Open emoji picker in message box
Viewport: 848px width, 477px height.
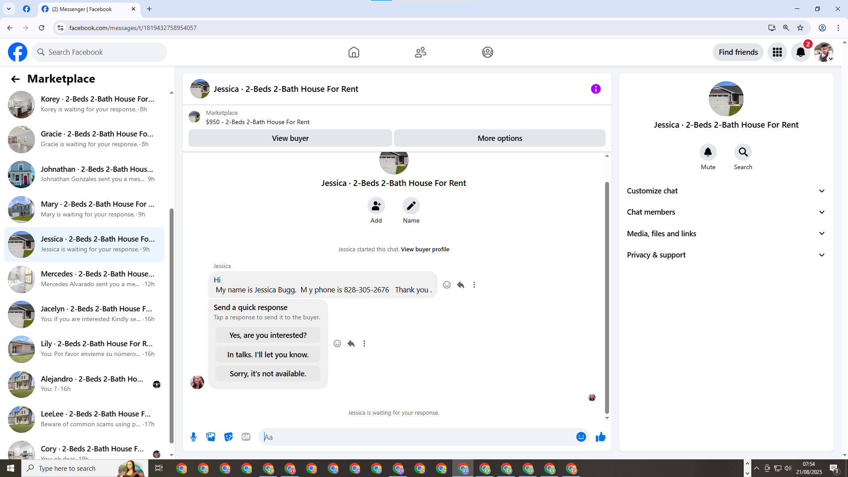click(581, 437)
